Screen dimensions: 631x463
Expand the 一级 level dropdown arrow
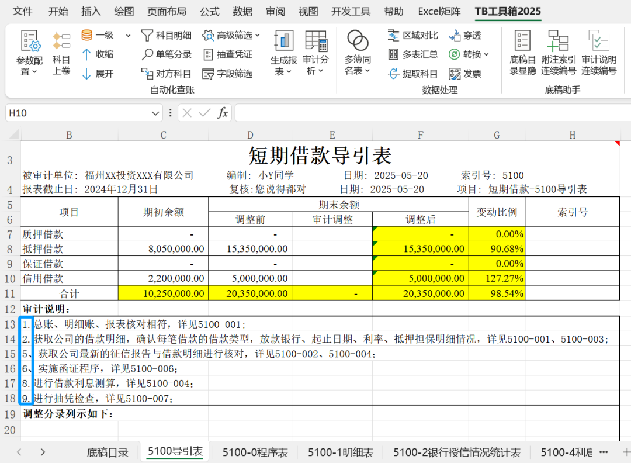pos(128,36)
